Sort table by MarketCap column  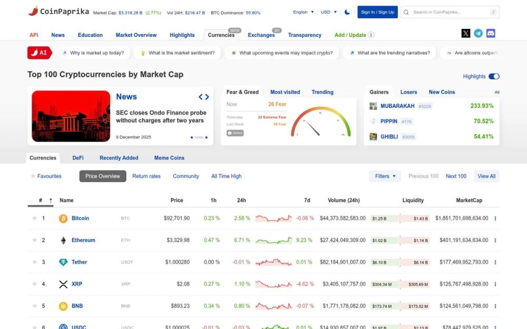[x=469, y=201]
